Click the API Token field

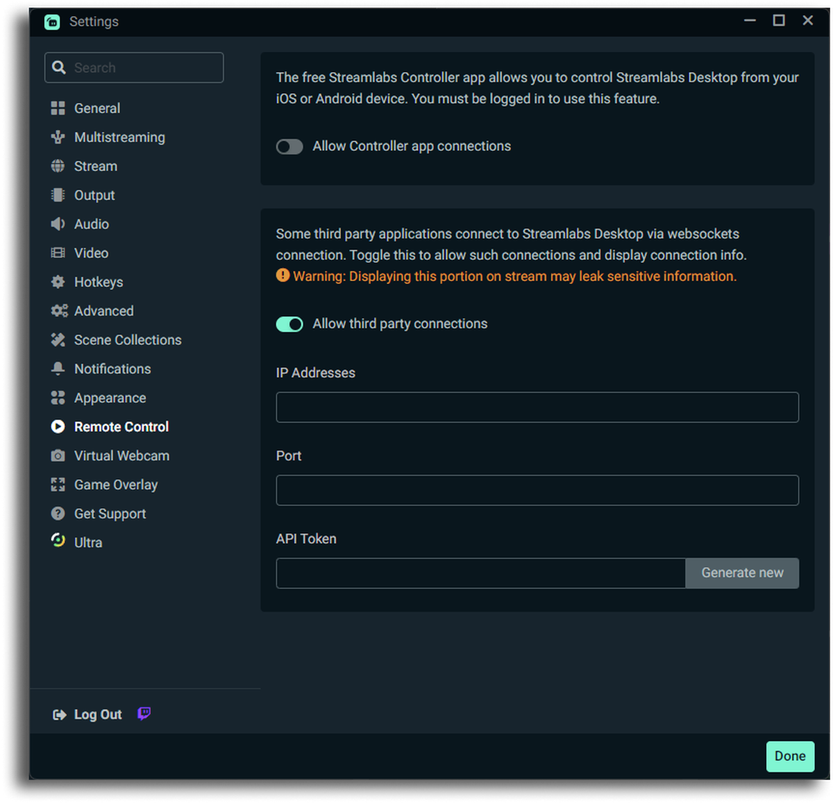click(480, 573)
